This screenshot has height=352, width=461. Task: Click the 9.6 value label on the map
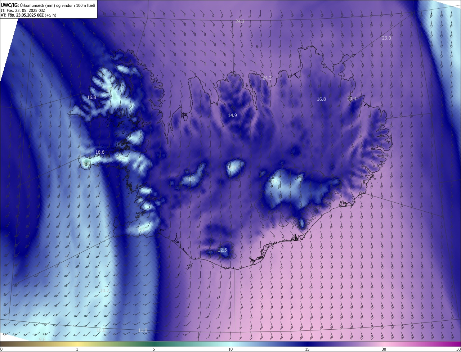click(x=42, y=339)
